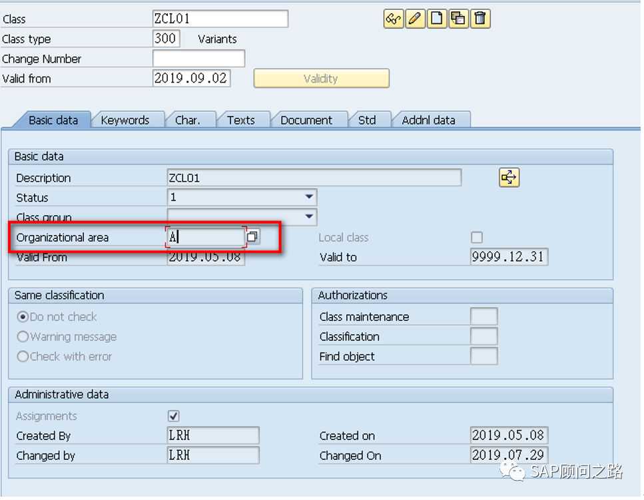Screen dimensions: 644x500
Task: Click the Delete class trash icon
Action: (480, 19)
